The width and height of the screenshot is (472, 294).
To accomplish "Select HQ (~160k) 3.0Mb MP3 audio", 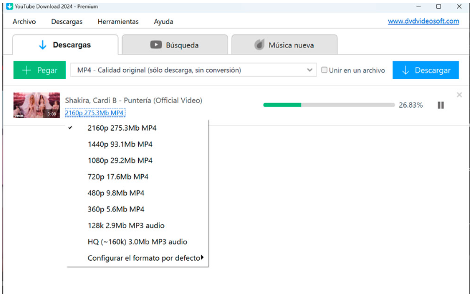I will [x=138, y=242].
